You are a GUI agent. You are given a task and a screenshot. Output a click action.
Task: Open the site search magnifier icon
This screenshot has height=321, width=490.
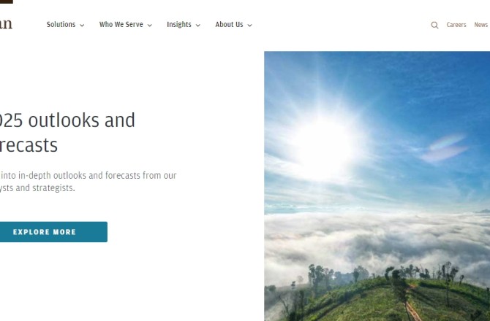click(x=434, y=25)
